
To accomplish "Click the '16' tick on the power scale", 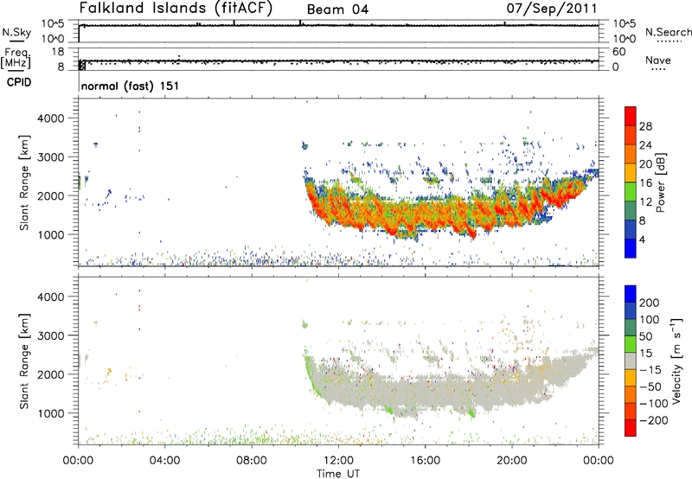I will 645,182.
